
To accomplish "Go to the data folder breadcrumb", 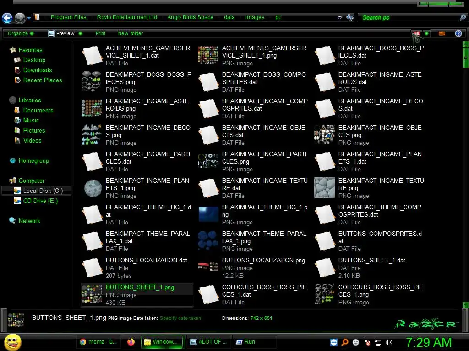I will (229, 17).
